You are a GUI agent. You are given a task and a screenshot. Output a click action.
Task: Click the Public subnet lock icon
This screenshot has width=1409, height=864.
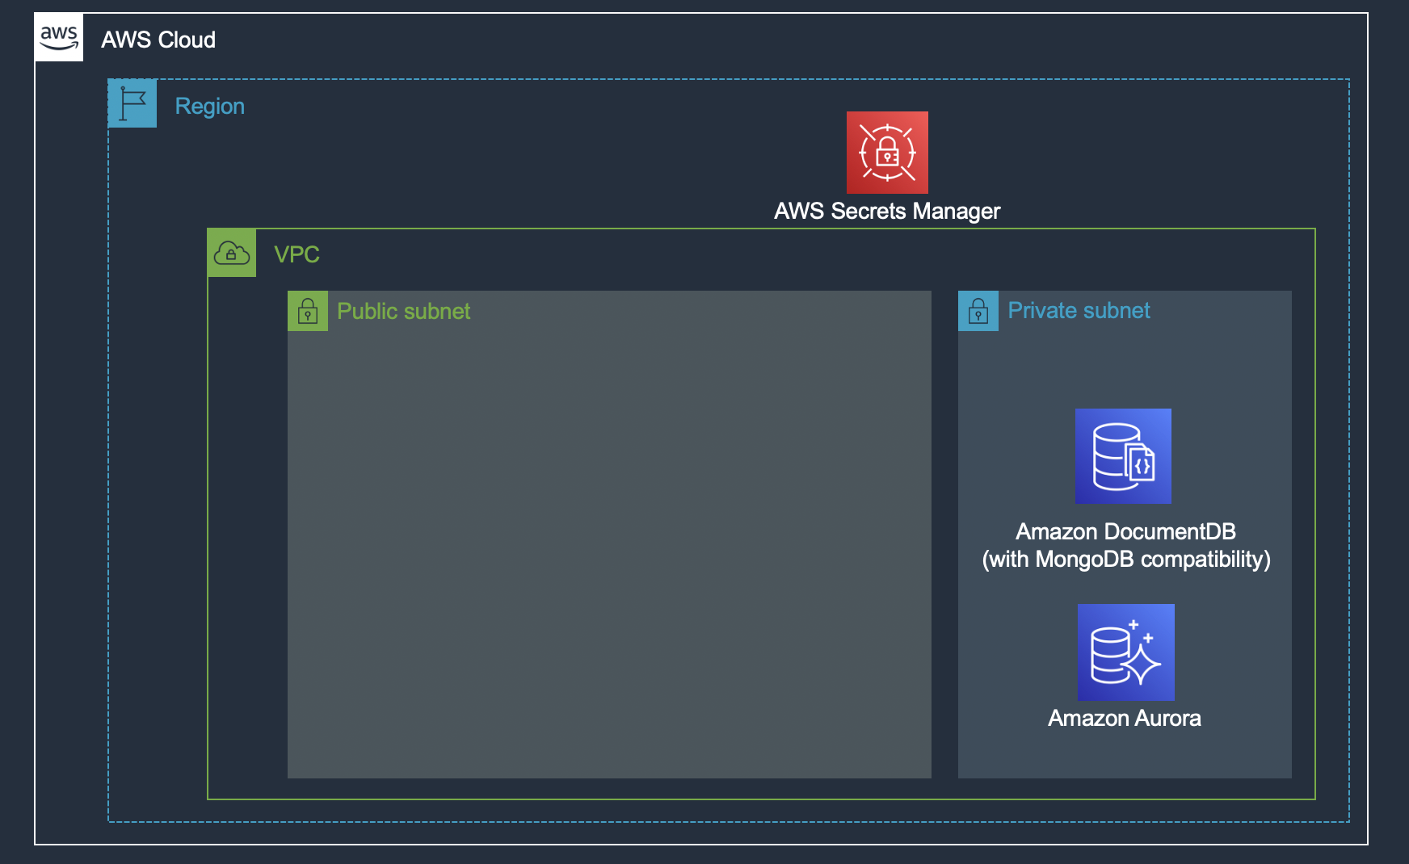pos(308,311)
